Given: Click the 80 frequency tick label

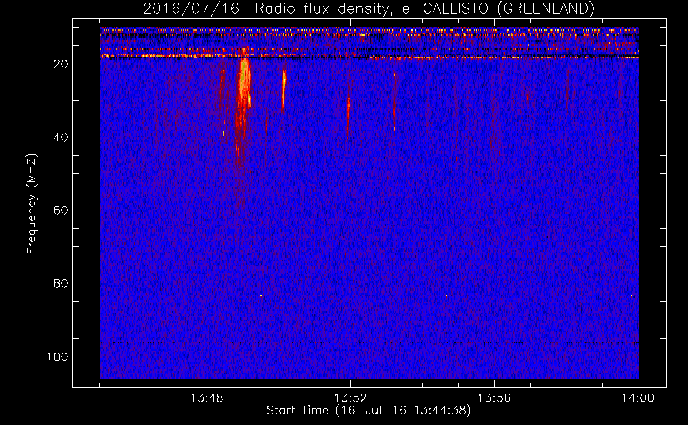Looking at the screenshot, I should click(61, 283).
